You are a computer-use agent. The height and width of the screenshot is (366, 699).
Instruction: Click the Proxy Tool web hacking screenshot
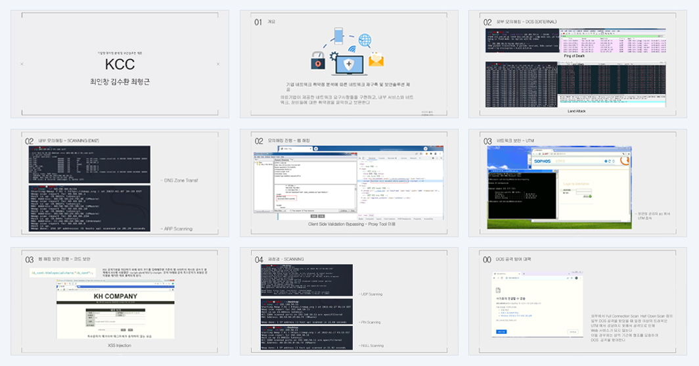pyautogui.click(x=349, y=183)
